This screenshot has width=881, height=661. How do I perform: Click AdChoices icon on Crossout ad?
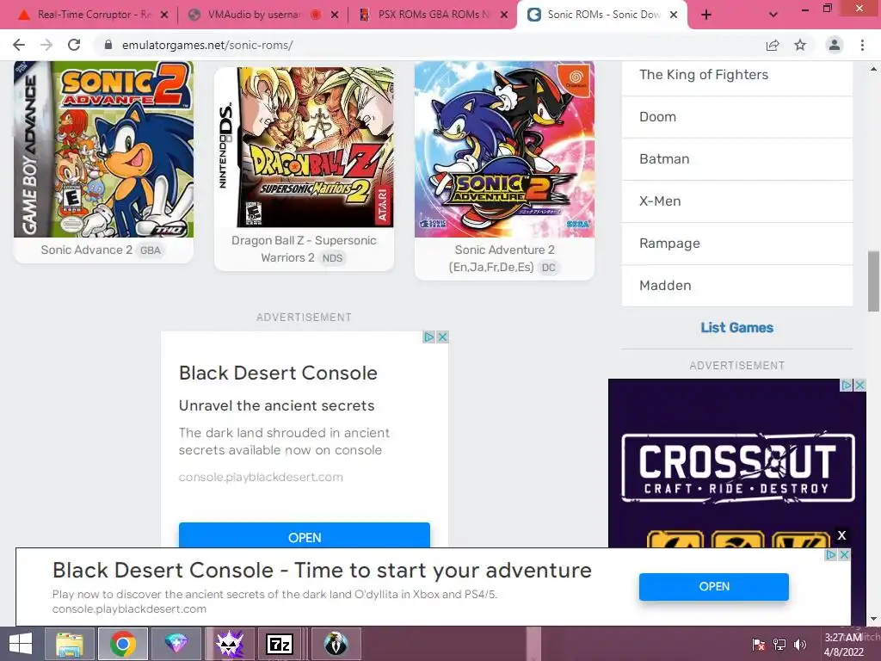point(847,385)
